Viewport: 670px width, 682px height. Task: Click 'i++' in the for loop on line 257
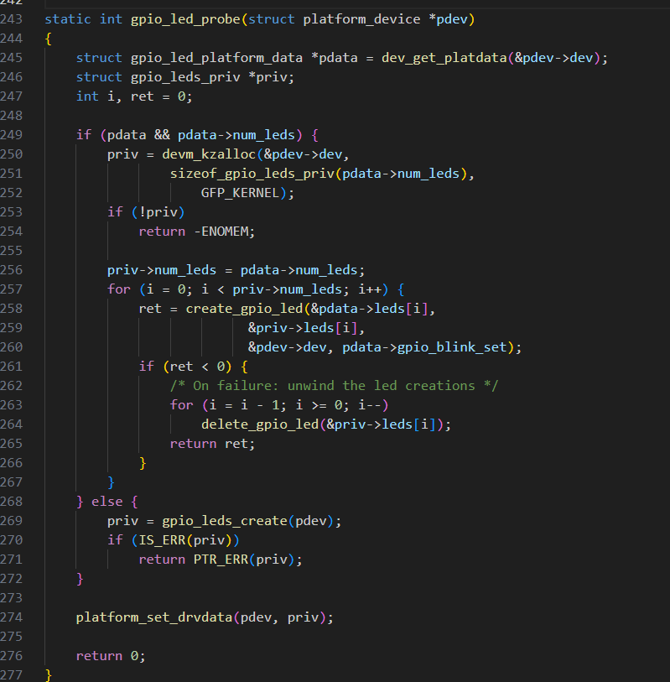[x=370, y=289]
